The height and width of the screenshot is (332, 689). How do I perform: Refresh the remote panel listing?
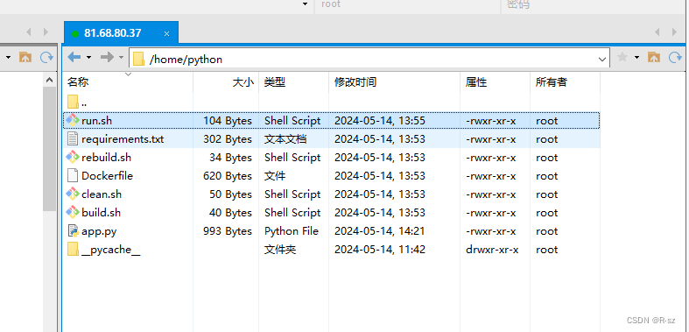(x=675, y=57)
